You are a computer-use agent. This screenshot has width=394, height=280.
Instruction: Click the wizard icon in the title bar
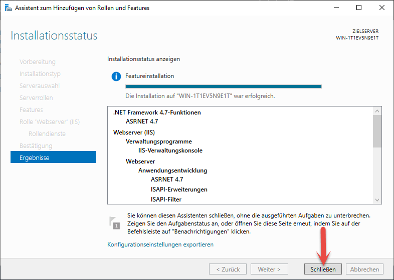7,8
